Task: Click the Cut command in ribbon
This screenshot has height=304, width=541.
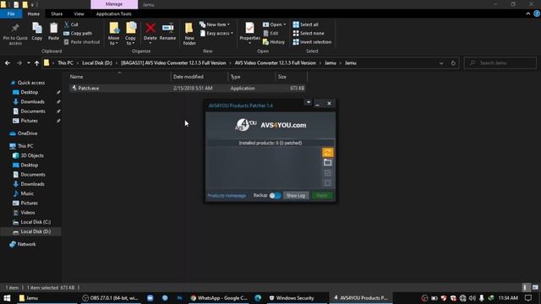Action: [x=71, y=24]
